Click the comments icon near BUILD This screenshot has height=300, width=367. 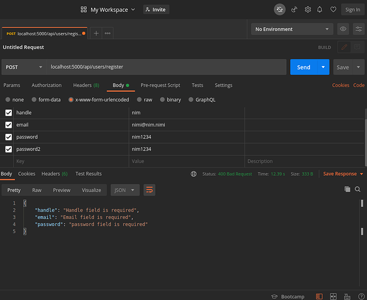click(x=357, y=47)
